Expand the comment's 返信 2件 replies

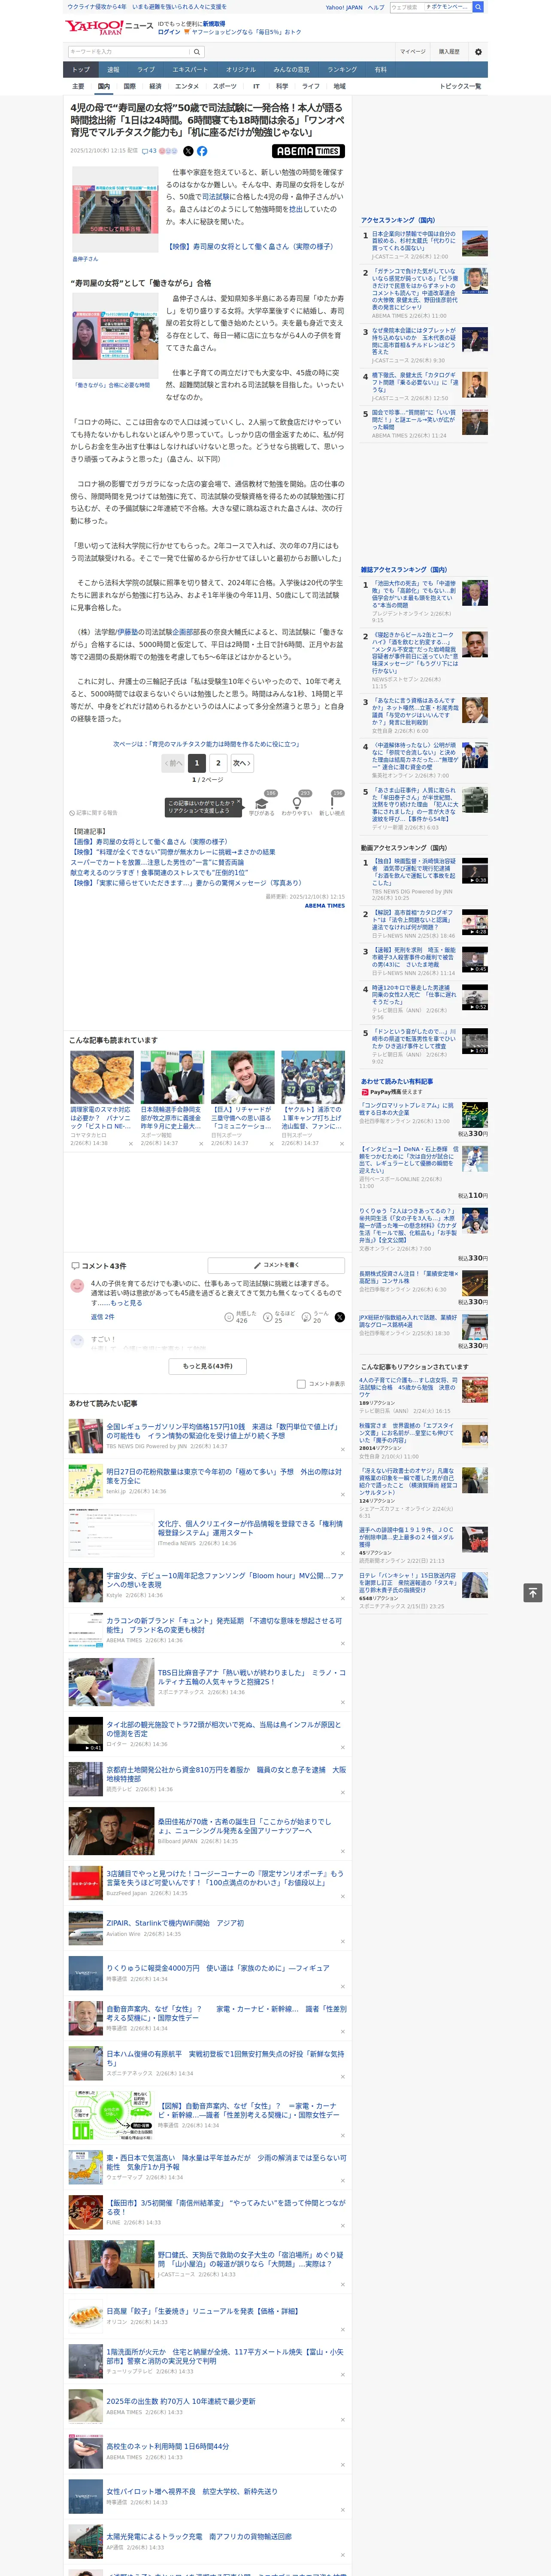[x=103, y=1317]
